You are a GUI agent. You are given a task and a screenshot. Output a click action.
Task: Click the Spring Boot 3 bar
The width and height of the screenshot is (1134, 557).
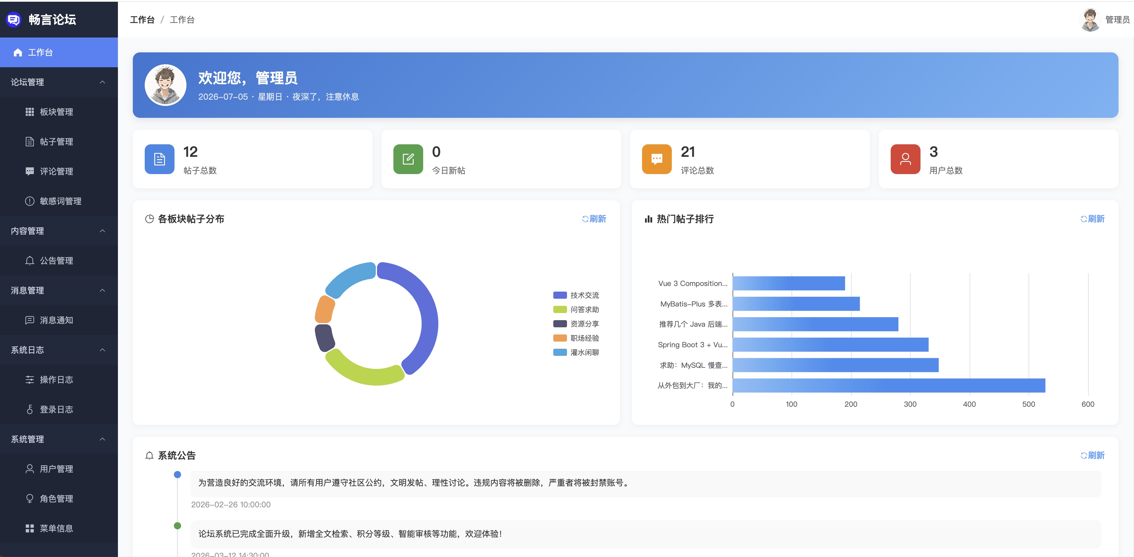[x=831, y=345]
